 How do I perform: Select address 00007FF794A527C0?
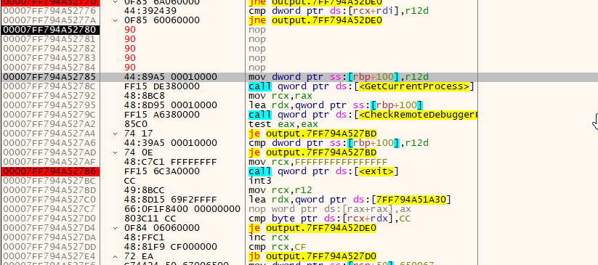(49, 200)
